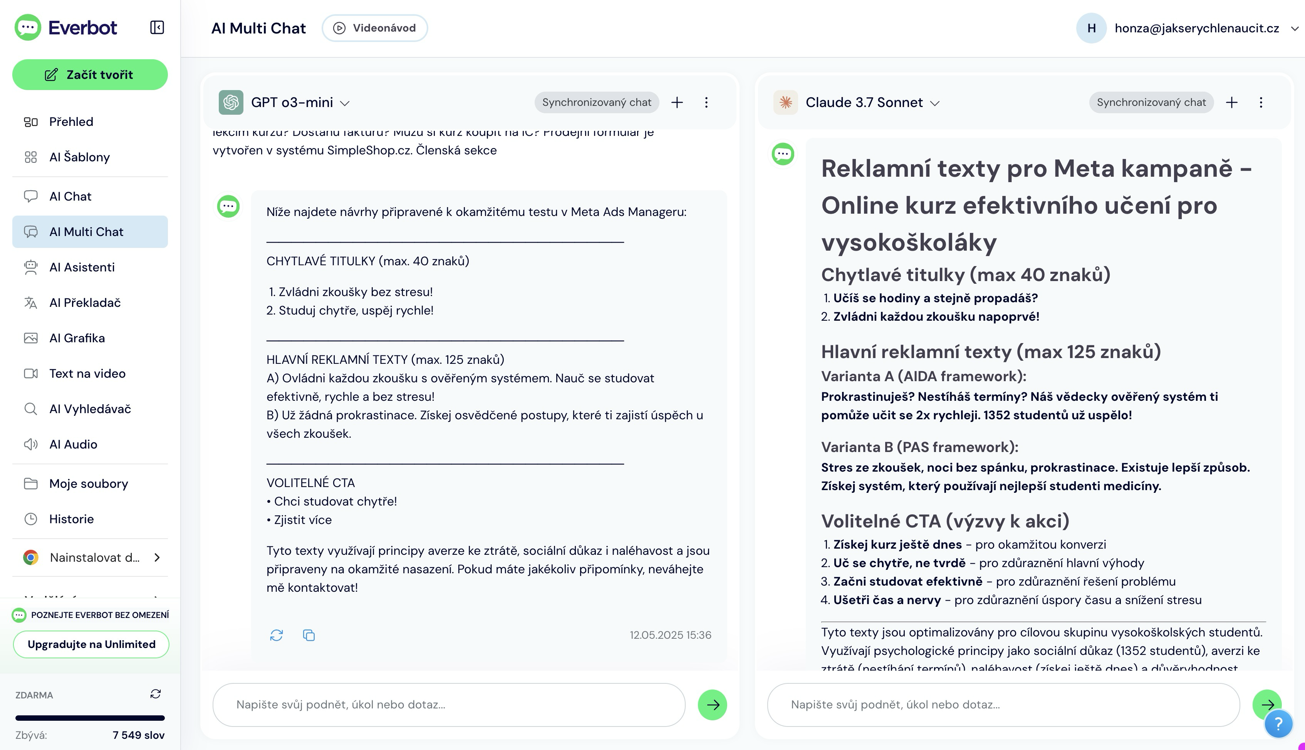Select AI Multi Chat menu item
Viewport: 1305px width, 750px height.
(x=90, y=232)
